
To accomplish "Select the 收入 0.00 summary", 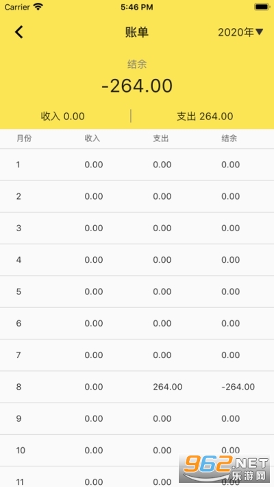I will tap(63, 116).
